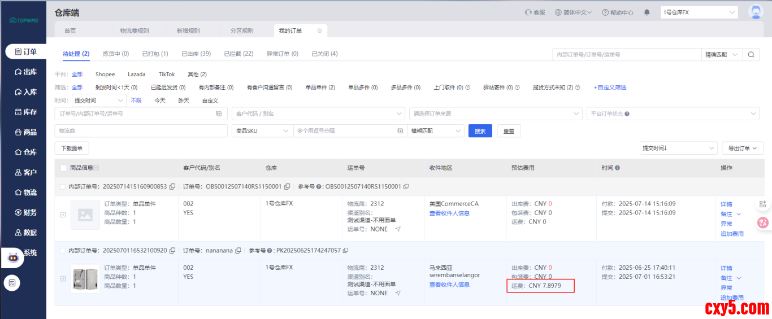Click the 客服 headset icon
Viewport: 772px width, 319px height.
pos(528,12)
